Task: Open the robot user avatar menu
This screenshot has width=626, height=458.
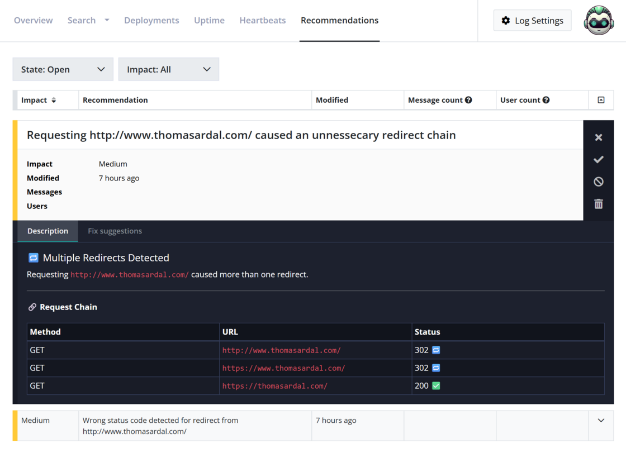Action: point(599,20)
